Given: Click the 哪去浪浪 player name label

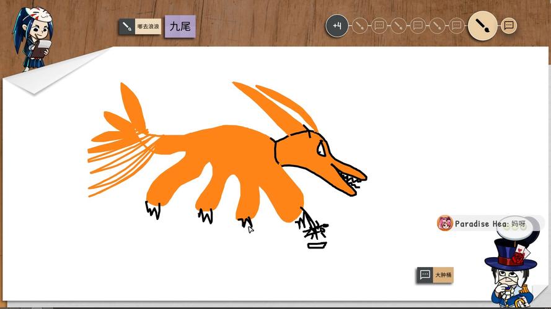Looking at the screenshot, I should click(x=148, y=27).
